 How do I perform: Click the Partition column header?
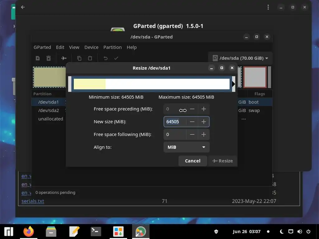[42, 94]
